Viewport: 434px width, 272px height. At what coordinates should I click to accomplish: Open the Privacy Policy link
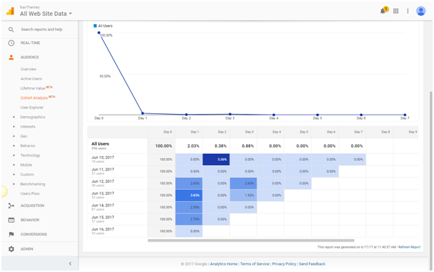point(284,264)
